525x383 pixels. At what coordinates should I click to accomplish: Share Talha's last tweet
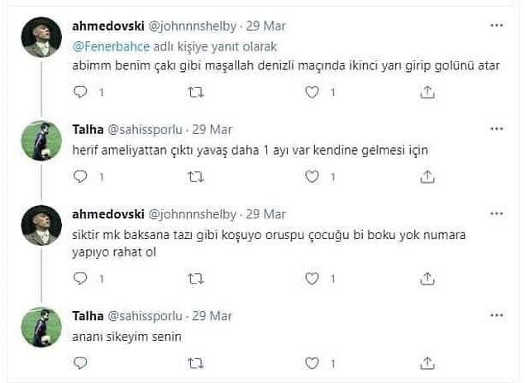point(427,363)
